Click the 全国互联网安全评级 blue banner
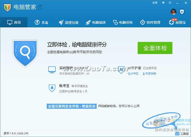This screenshot has width=191, height=137. point(71,106)
